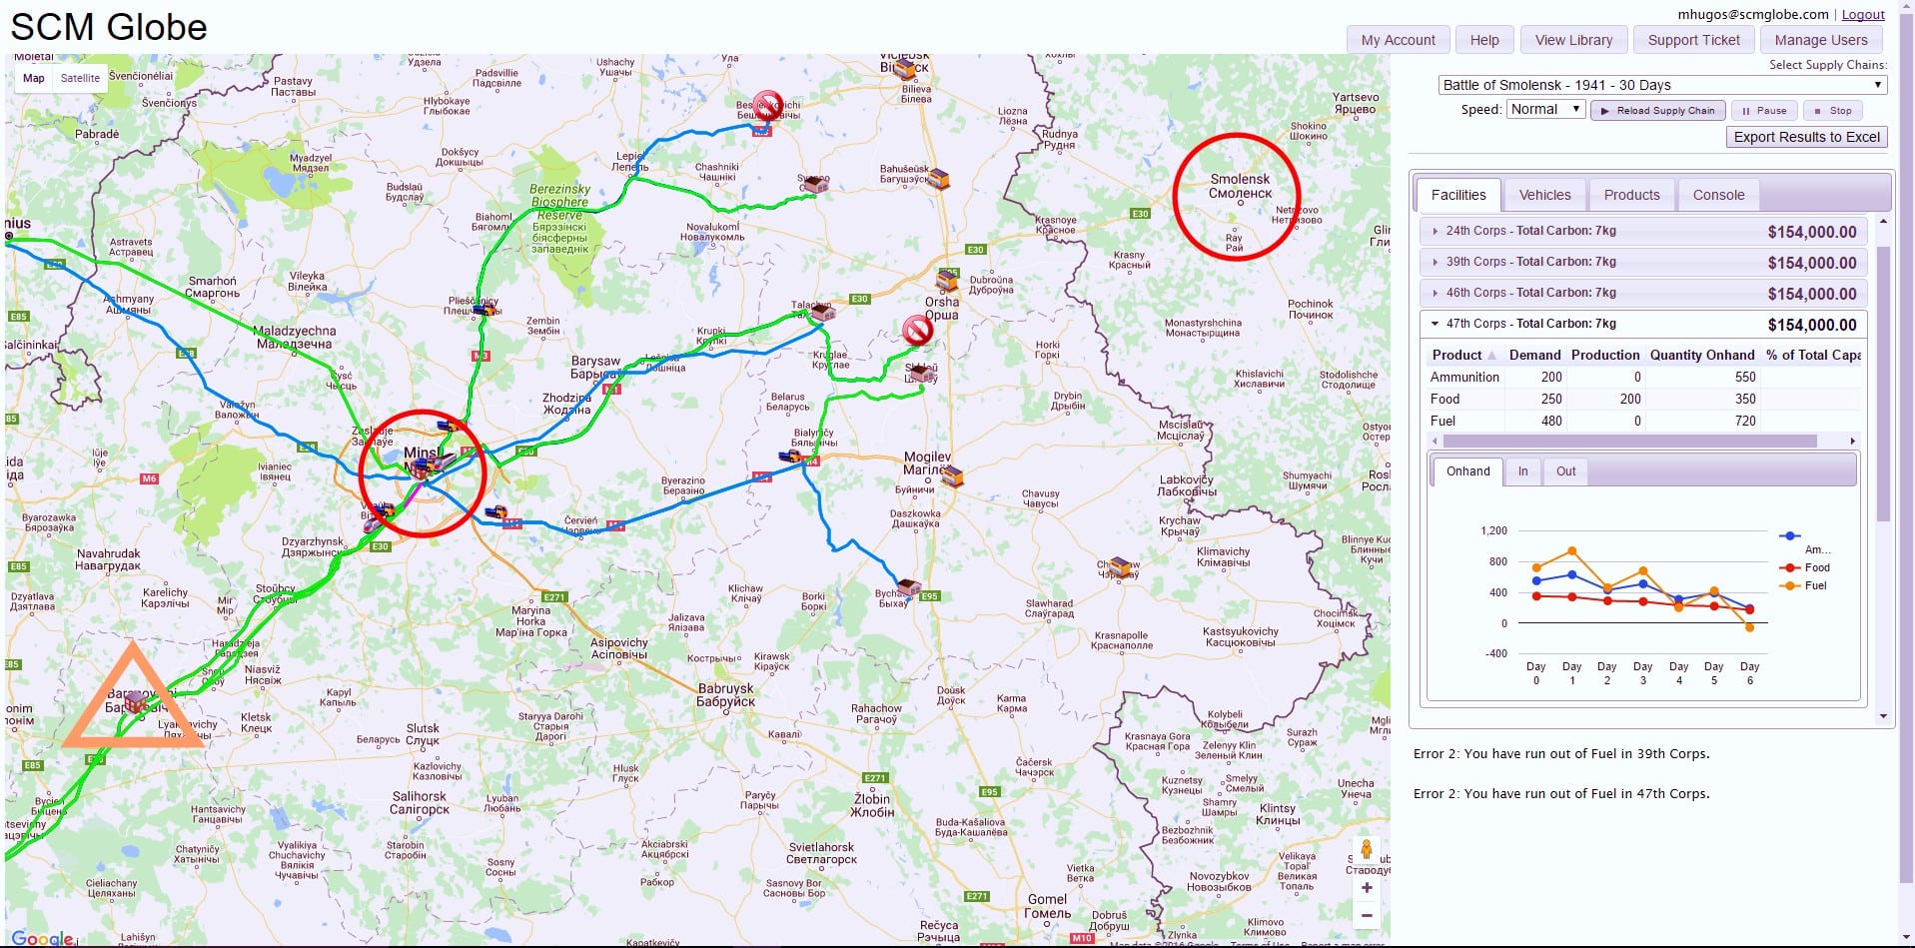1915x948 pixels.
Task: Click the 47th Corps fuel error message
Action: click(x=1560, y=794)
